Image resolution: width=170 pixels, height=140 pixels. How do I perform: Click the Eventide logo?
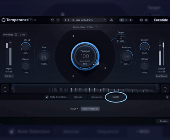coord(161,20)
